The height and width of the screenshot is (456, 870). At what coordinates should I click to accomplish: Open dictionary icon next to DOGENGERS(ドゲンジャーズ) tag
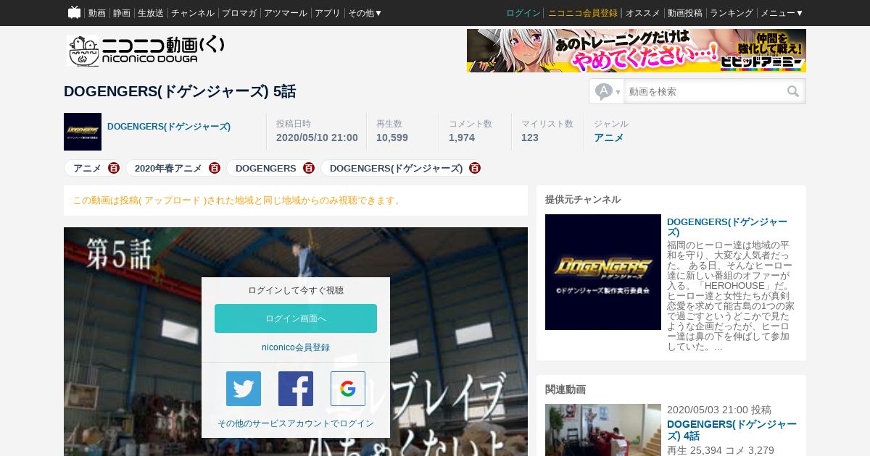pyautogui.click(x=475, y=168)
